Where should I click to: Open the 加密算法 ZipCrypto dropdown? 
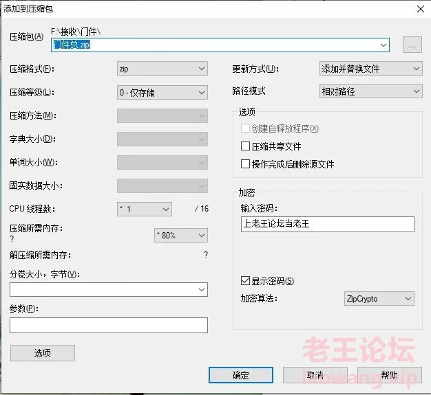tap(379, 298)
